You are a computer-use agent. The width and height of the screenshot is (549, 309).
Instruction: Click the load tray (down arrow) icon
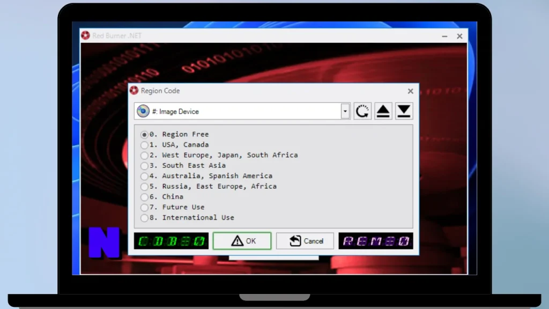404,112
